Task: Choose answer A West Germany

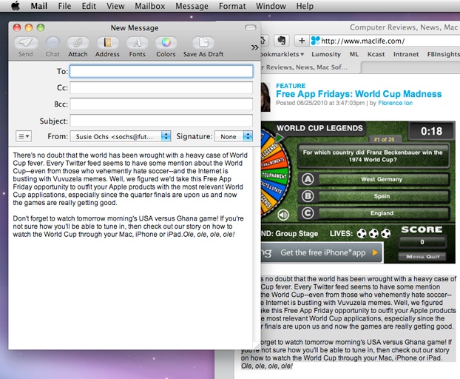Action: [x=374, y=179]
